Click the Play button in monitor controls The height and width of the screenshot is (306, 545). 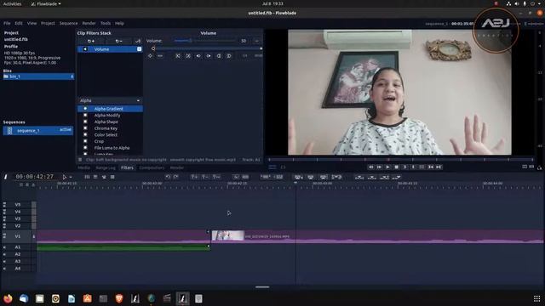click(388, 167)
